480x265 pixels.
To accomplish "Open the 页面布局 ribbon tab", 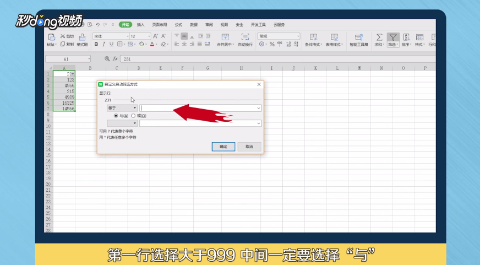I will tap(160, 24).
